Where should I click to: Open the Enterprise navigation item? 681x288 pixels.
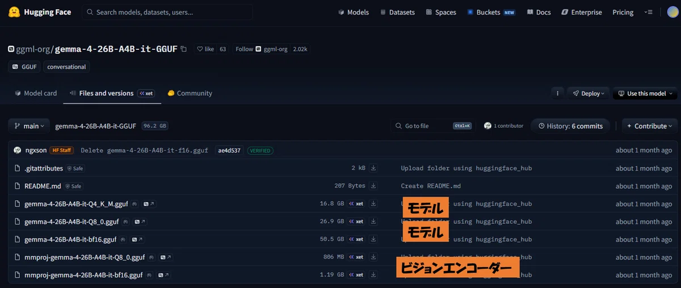click(581, 12)
